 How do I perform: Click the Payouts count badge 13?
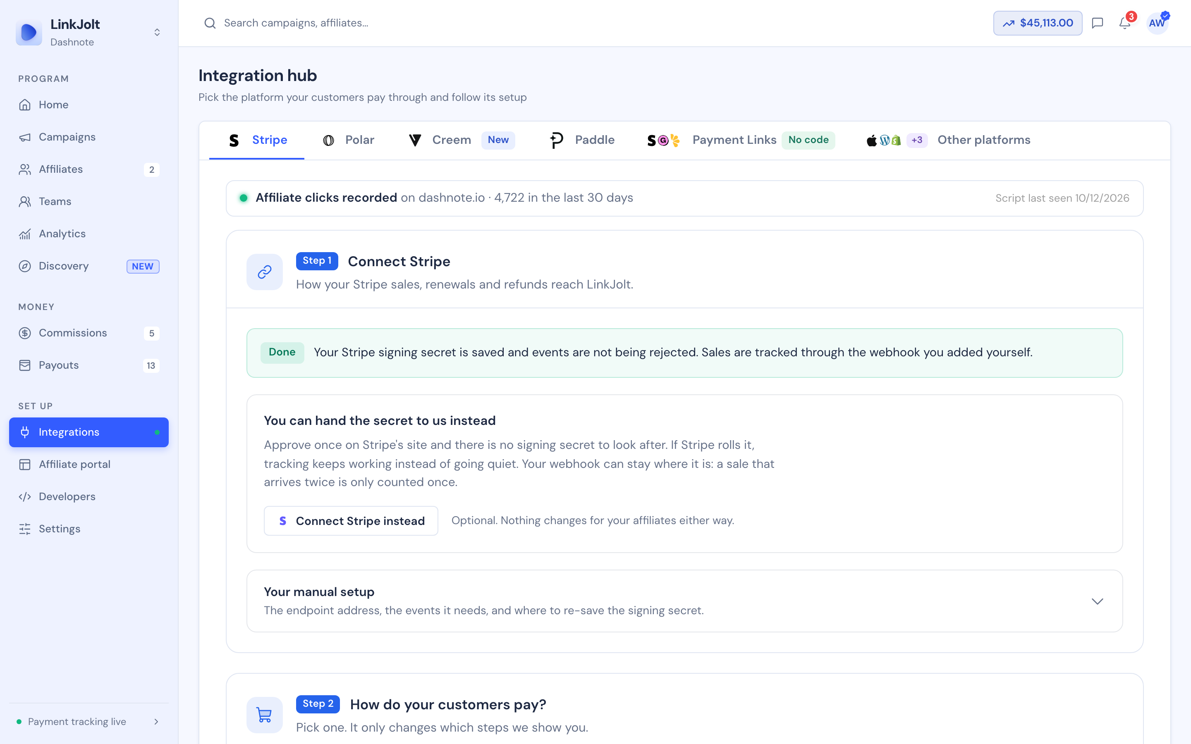(151, 366)
